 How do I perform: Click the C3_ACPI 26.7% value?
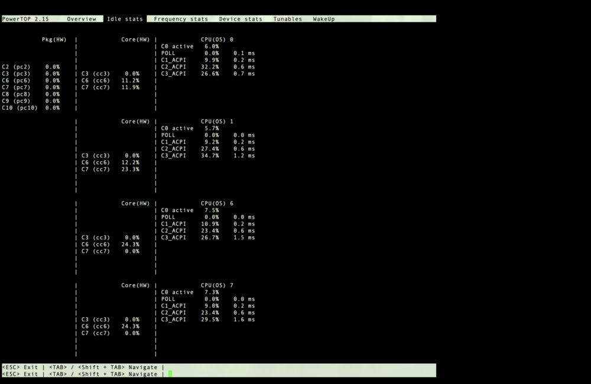210,237
